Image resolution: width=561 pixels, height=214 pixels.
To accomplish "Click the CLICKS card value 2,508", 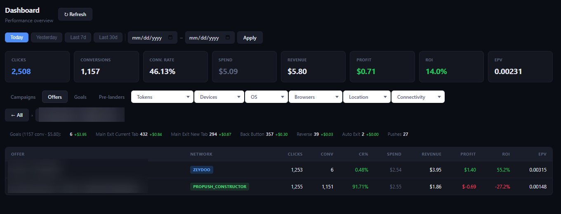I will tap(21, 72).
